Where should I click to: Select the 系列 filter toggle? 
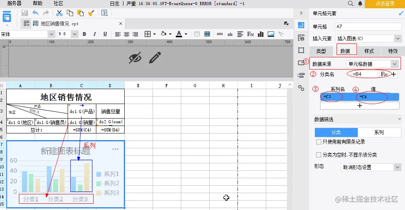point(379,132)
